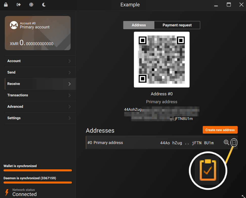Minimize the Example window
The height and width of the screenshot is (198, 246).
(x=216, y=6)
